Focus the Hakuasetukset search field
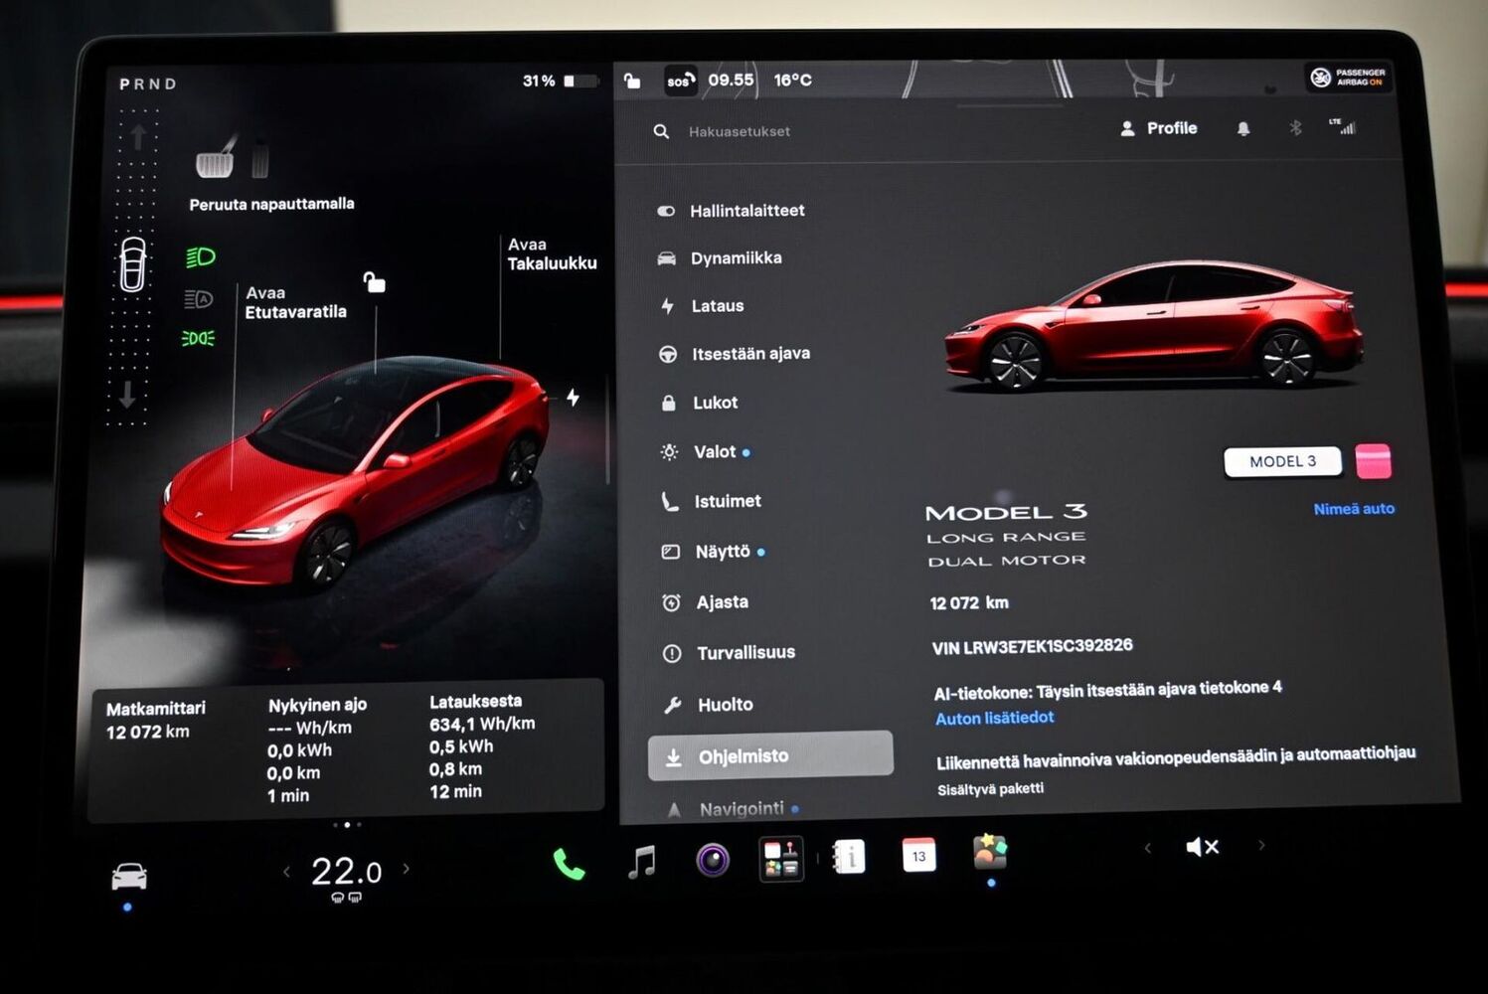This screenshot has width=1488, height=994. (x=740, y=131)
